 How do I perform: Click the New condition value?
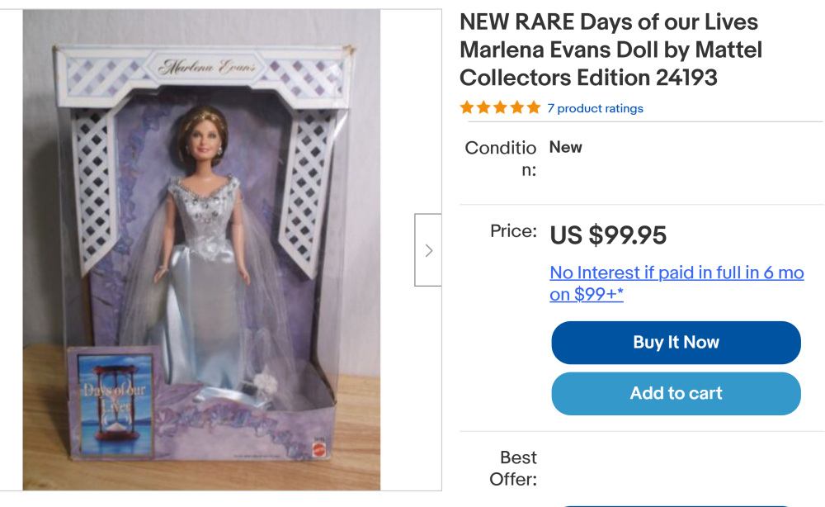(566, 147)
